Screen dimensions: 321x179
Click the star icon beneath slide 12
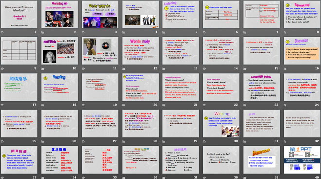pos(124,69)
